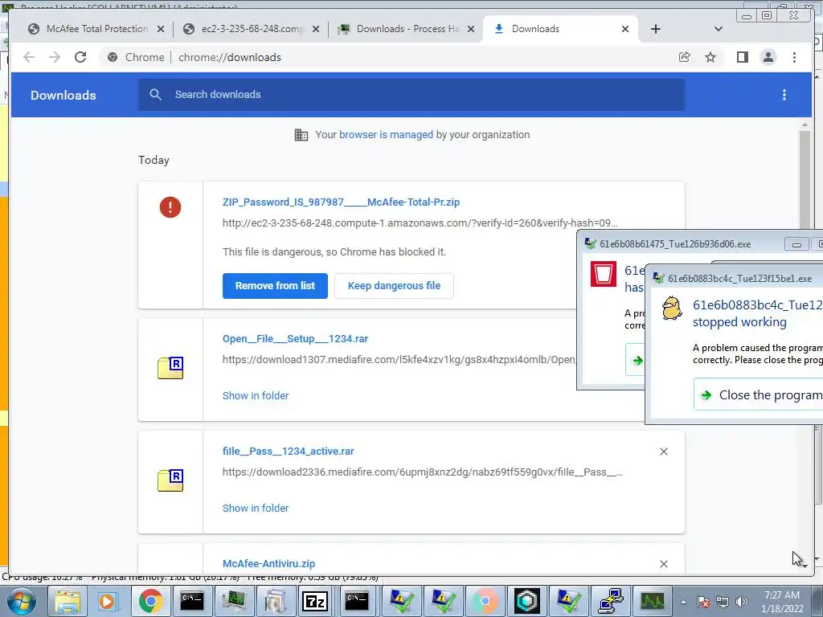Click the red dangerous file warning icon
This screenshot has height=617, width=823.
pos(170,207)
